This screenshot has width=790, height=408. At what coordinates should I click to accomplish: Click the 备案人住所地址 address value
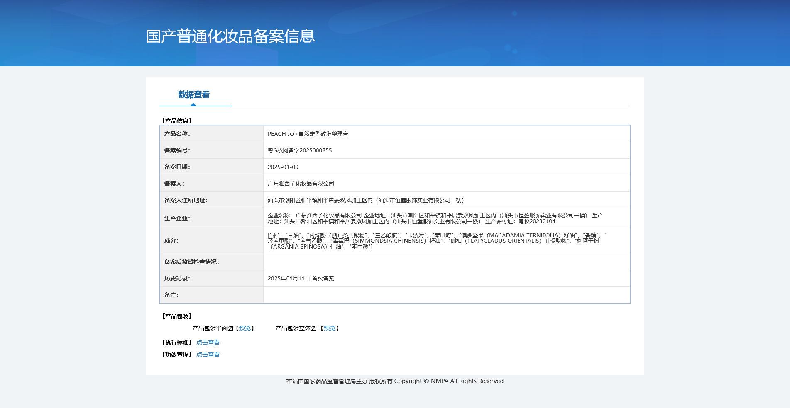365,200
